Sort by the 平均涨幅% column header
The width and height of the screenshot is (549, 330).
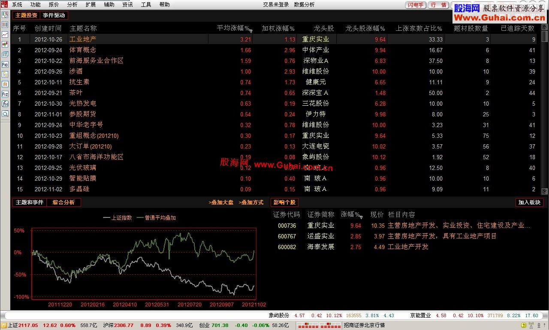[x=233, y=28]
